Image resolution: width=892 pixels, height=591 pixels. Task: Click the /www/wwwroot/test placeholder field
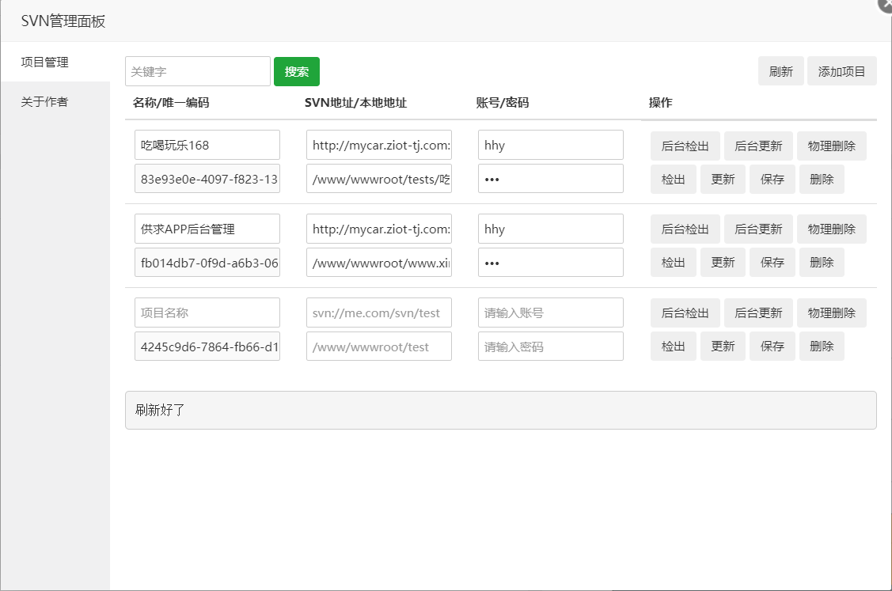[x=379, y=347]
